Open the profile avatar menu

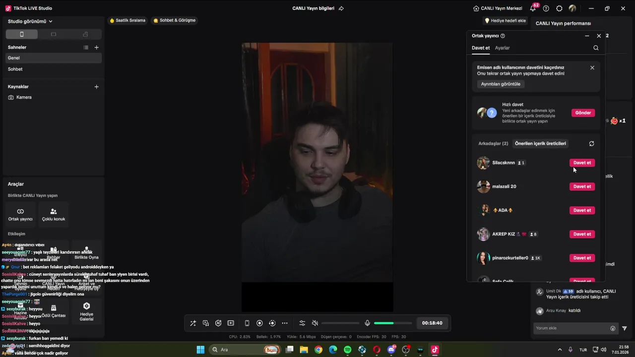point(572,8)
